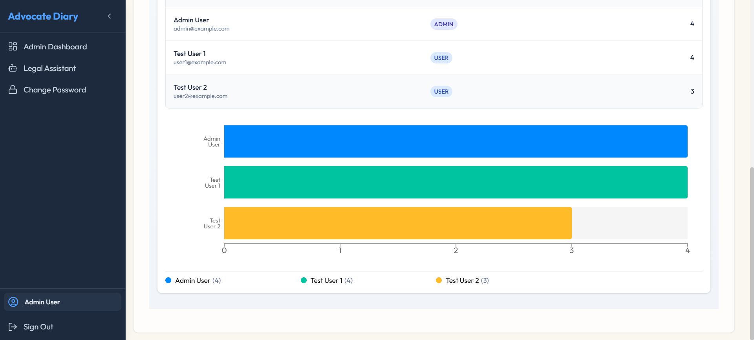The image size is (754, 340).
Task: Collapse the sidebar with the chevron
Action: [x=109, y=16]
